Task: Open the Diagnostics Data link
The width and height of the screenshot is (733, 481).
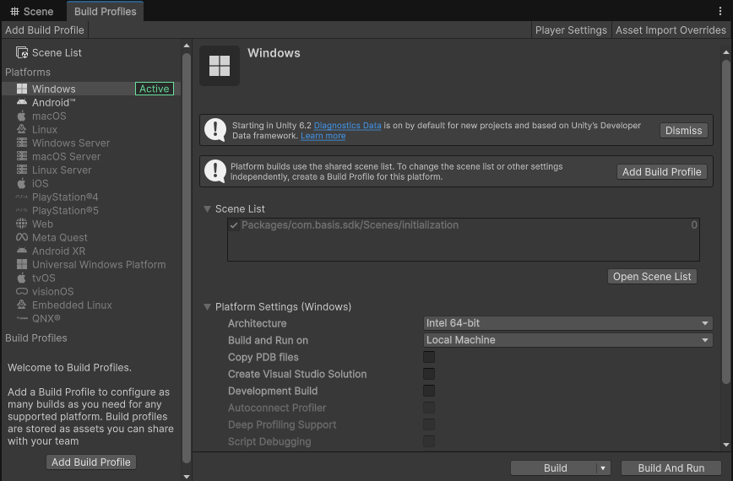Action: point(347,125)
